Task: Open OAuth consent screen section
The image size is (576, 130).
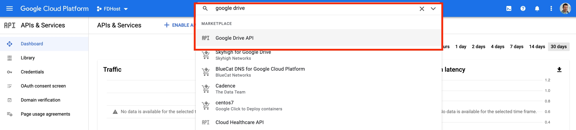Action: tap(43, 86)
